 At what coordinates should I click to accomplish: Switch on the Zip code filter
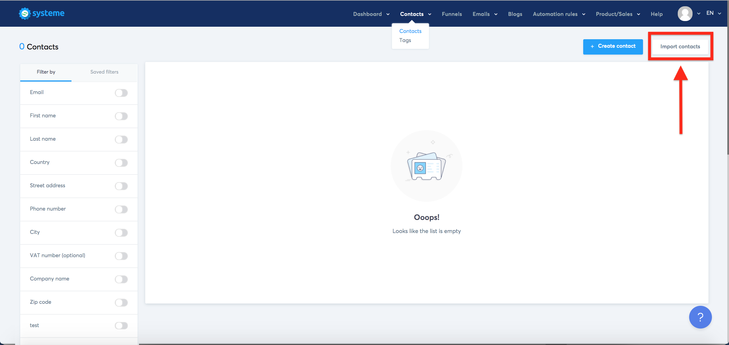(121, 303)
